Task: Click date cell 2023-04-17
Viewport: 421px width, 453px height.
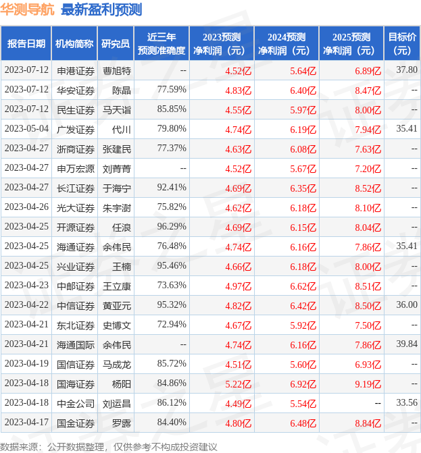Action: [x=26, y=423]
